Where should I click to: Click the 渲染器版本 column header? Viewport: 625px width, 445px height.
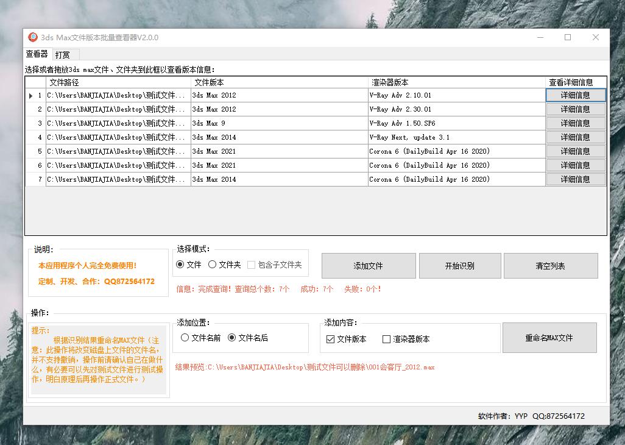(457, 82)
